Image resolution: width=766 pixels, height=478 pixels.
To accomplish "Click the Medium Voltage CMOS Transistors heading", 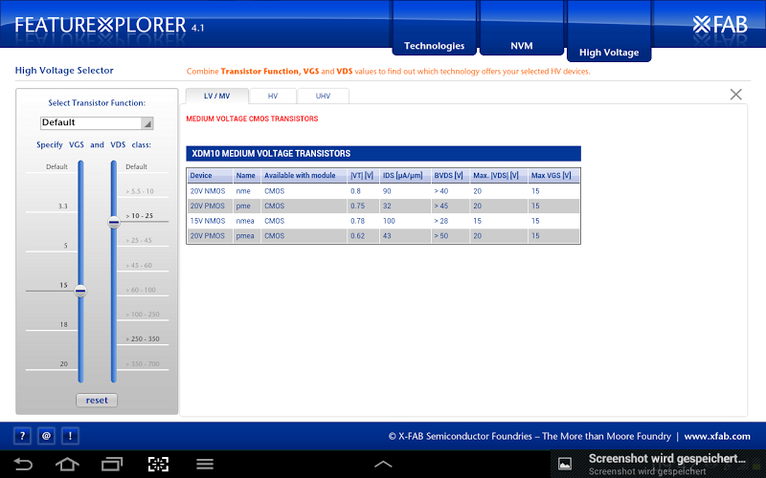I will (252, 119).
